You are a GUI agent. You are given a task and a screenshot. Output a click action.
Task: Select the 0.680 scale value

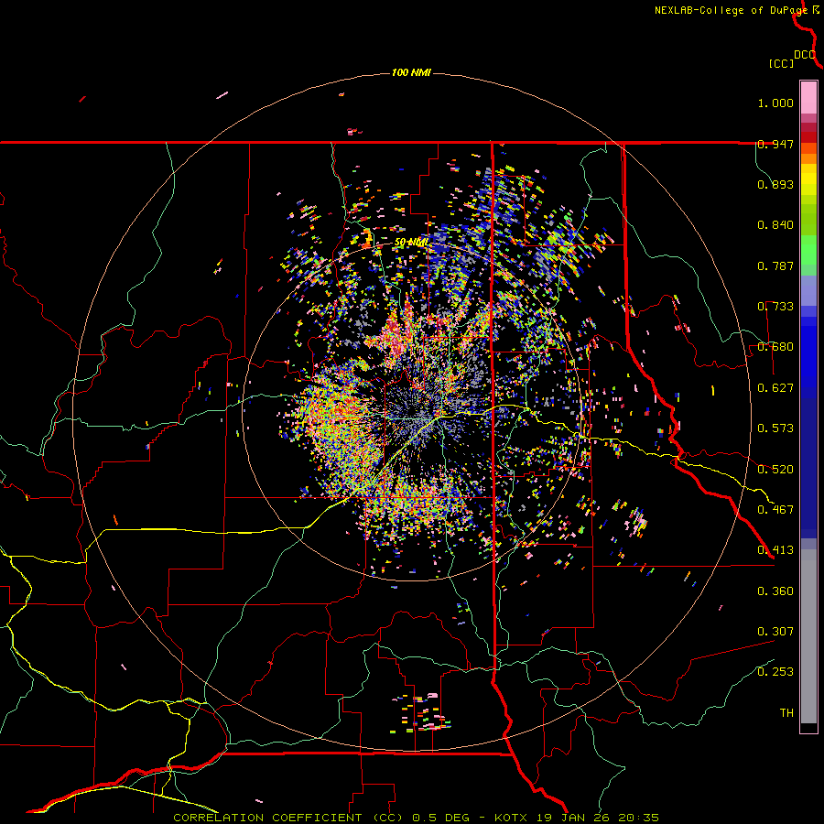point(775,347)
